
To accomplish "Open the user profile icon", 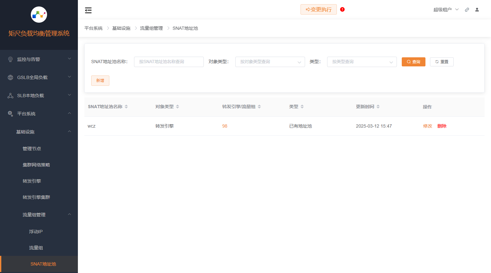I will 477,10.
